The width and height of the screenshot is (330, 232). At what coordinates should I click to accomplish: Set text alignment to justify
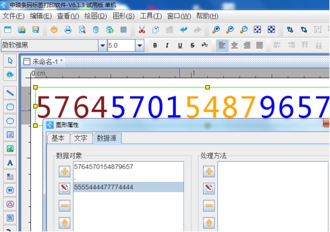(260, 45)
